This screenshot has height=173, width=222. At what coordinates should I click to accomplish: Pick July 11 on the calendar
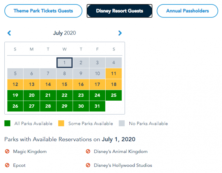pos(114,74)
